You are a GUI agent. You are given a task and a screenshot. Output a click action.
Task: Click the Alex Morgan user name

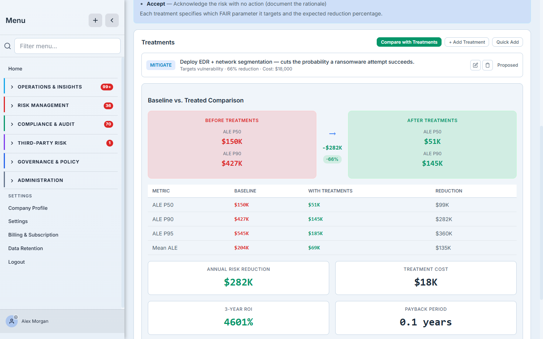pyautogui.click(x=35, y=321)
